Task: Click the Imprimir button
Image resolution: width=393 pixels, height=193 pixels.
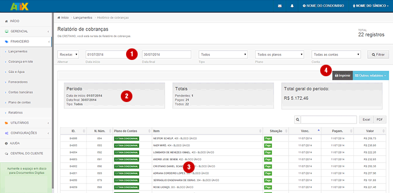Action: pyautogui.click(x=342, y=76)
